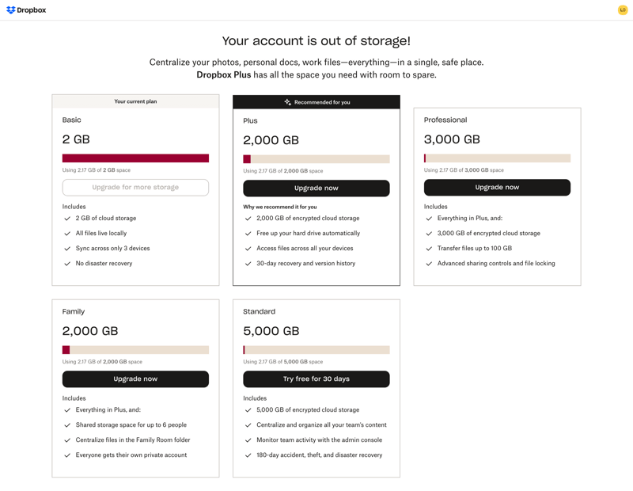The height and width of the screenshot is (491, 633).
Task: Click Upgrade now on the Professional card
Action: point(497,187)
